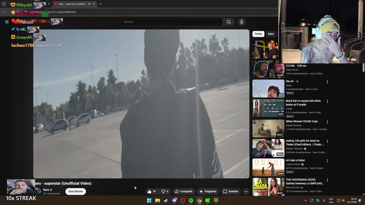365x205 pixels.
Task: Open the Windows Start menu
Action: pyautogui.click(x=149, y=200)
